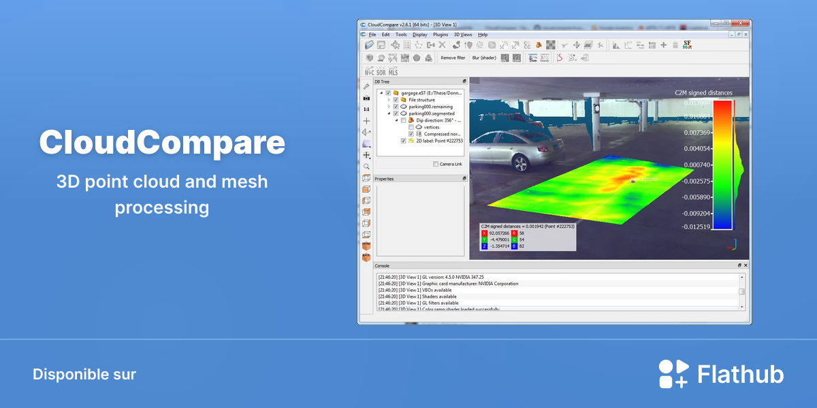
Task: Click the Remove filter button
Action: click(x=453, y=58)
